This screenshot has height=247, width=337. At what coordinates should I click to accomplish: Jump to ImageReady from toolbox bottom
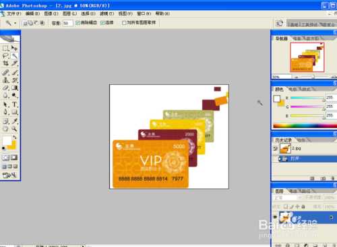(9, 175)
